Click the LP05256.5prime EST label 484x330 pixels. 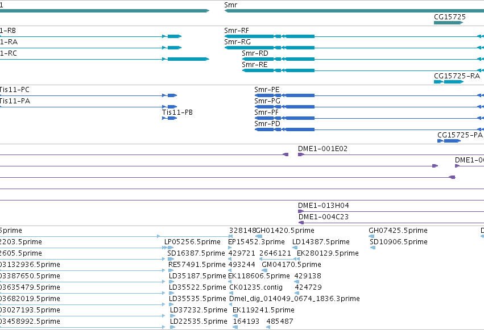coord(192,242)
